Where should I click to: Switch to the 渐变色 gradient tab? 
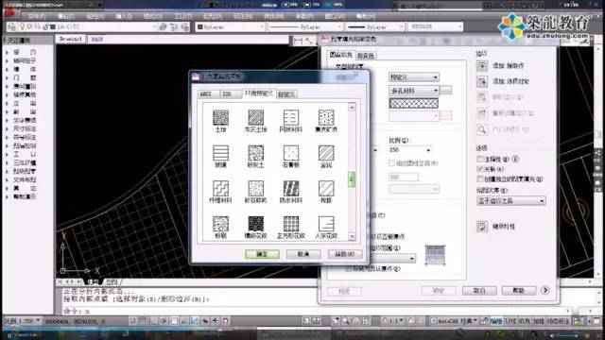pos(366,56)
